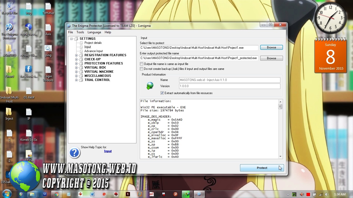353x198 pixels.
Task: Open the Inject folder on desktop
Action: click(x=9, y=114)
